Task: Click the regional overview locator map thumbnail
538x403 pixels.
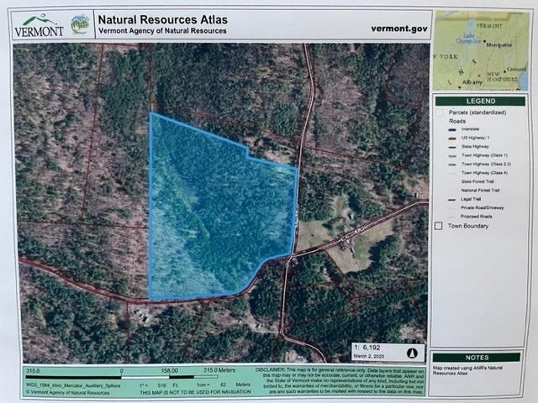Action: pos(479,50)
